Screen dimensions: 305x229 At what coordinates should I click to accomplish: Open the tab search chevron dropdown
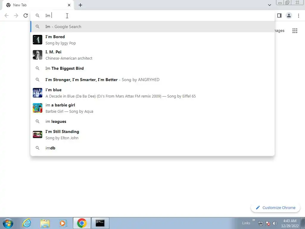[269, 5]
